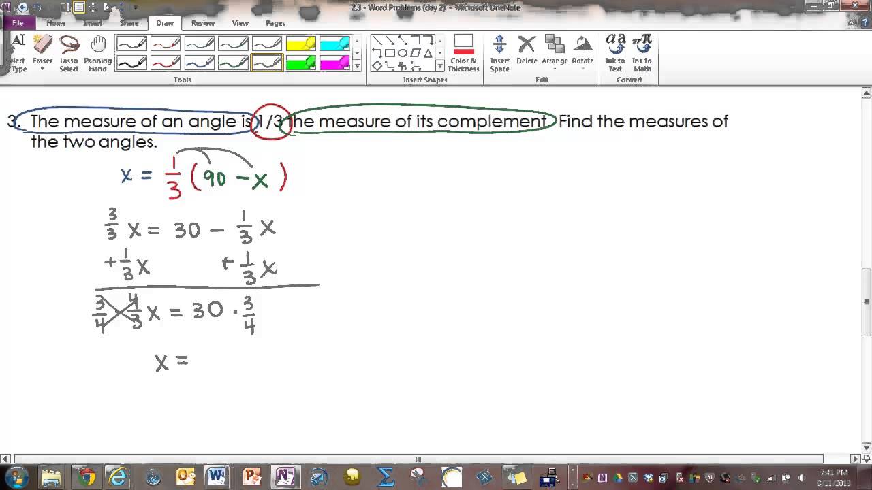Open PowerPoint from the taskbar

[x=251, y=477]
